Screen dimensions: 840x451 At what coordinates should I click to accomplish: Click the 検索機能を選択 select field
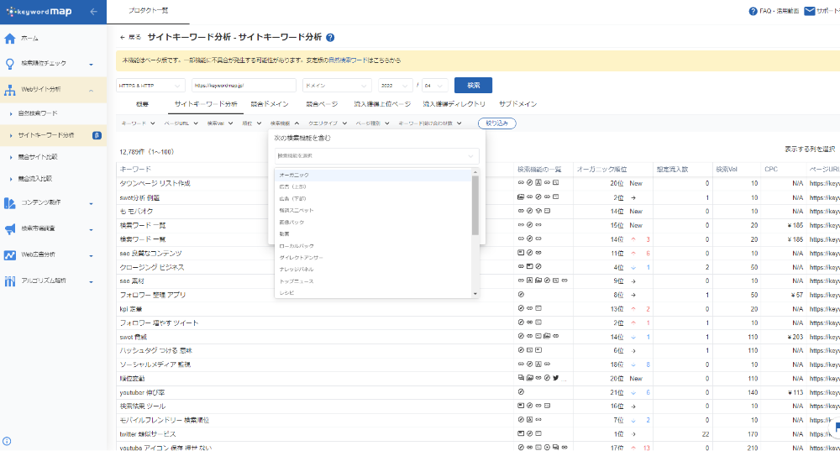click(x=376, y=156)
